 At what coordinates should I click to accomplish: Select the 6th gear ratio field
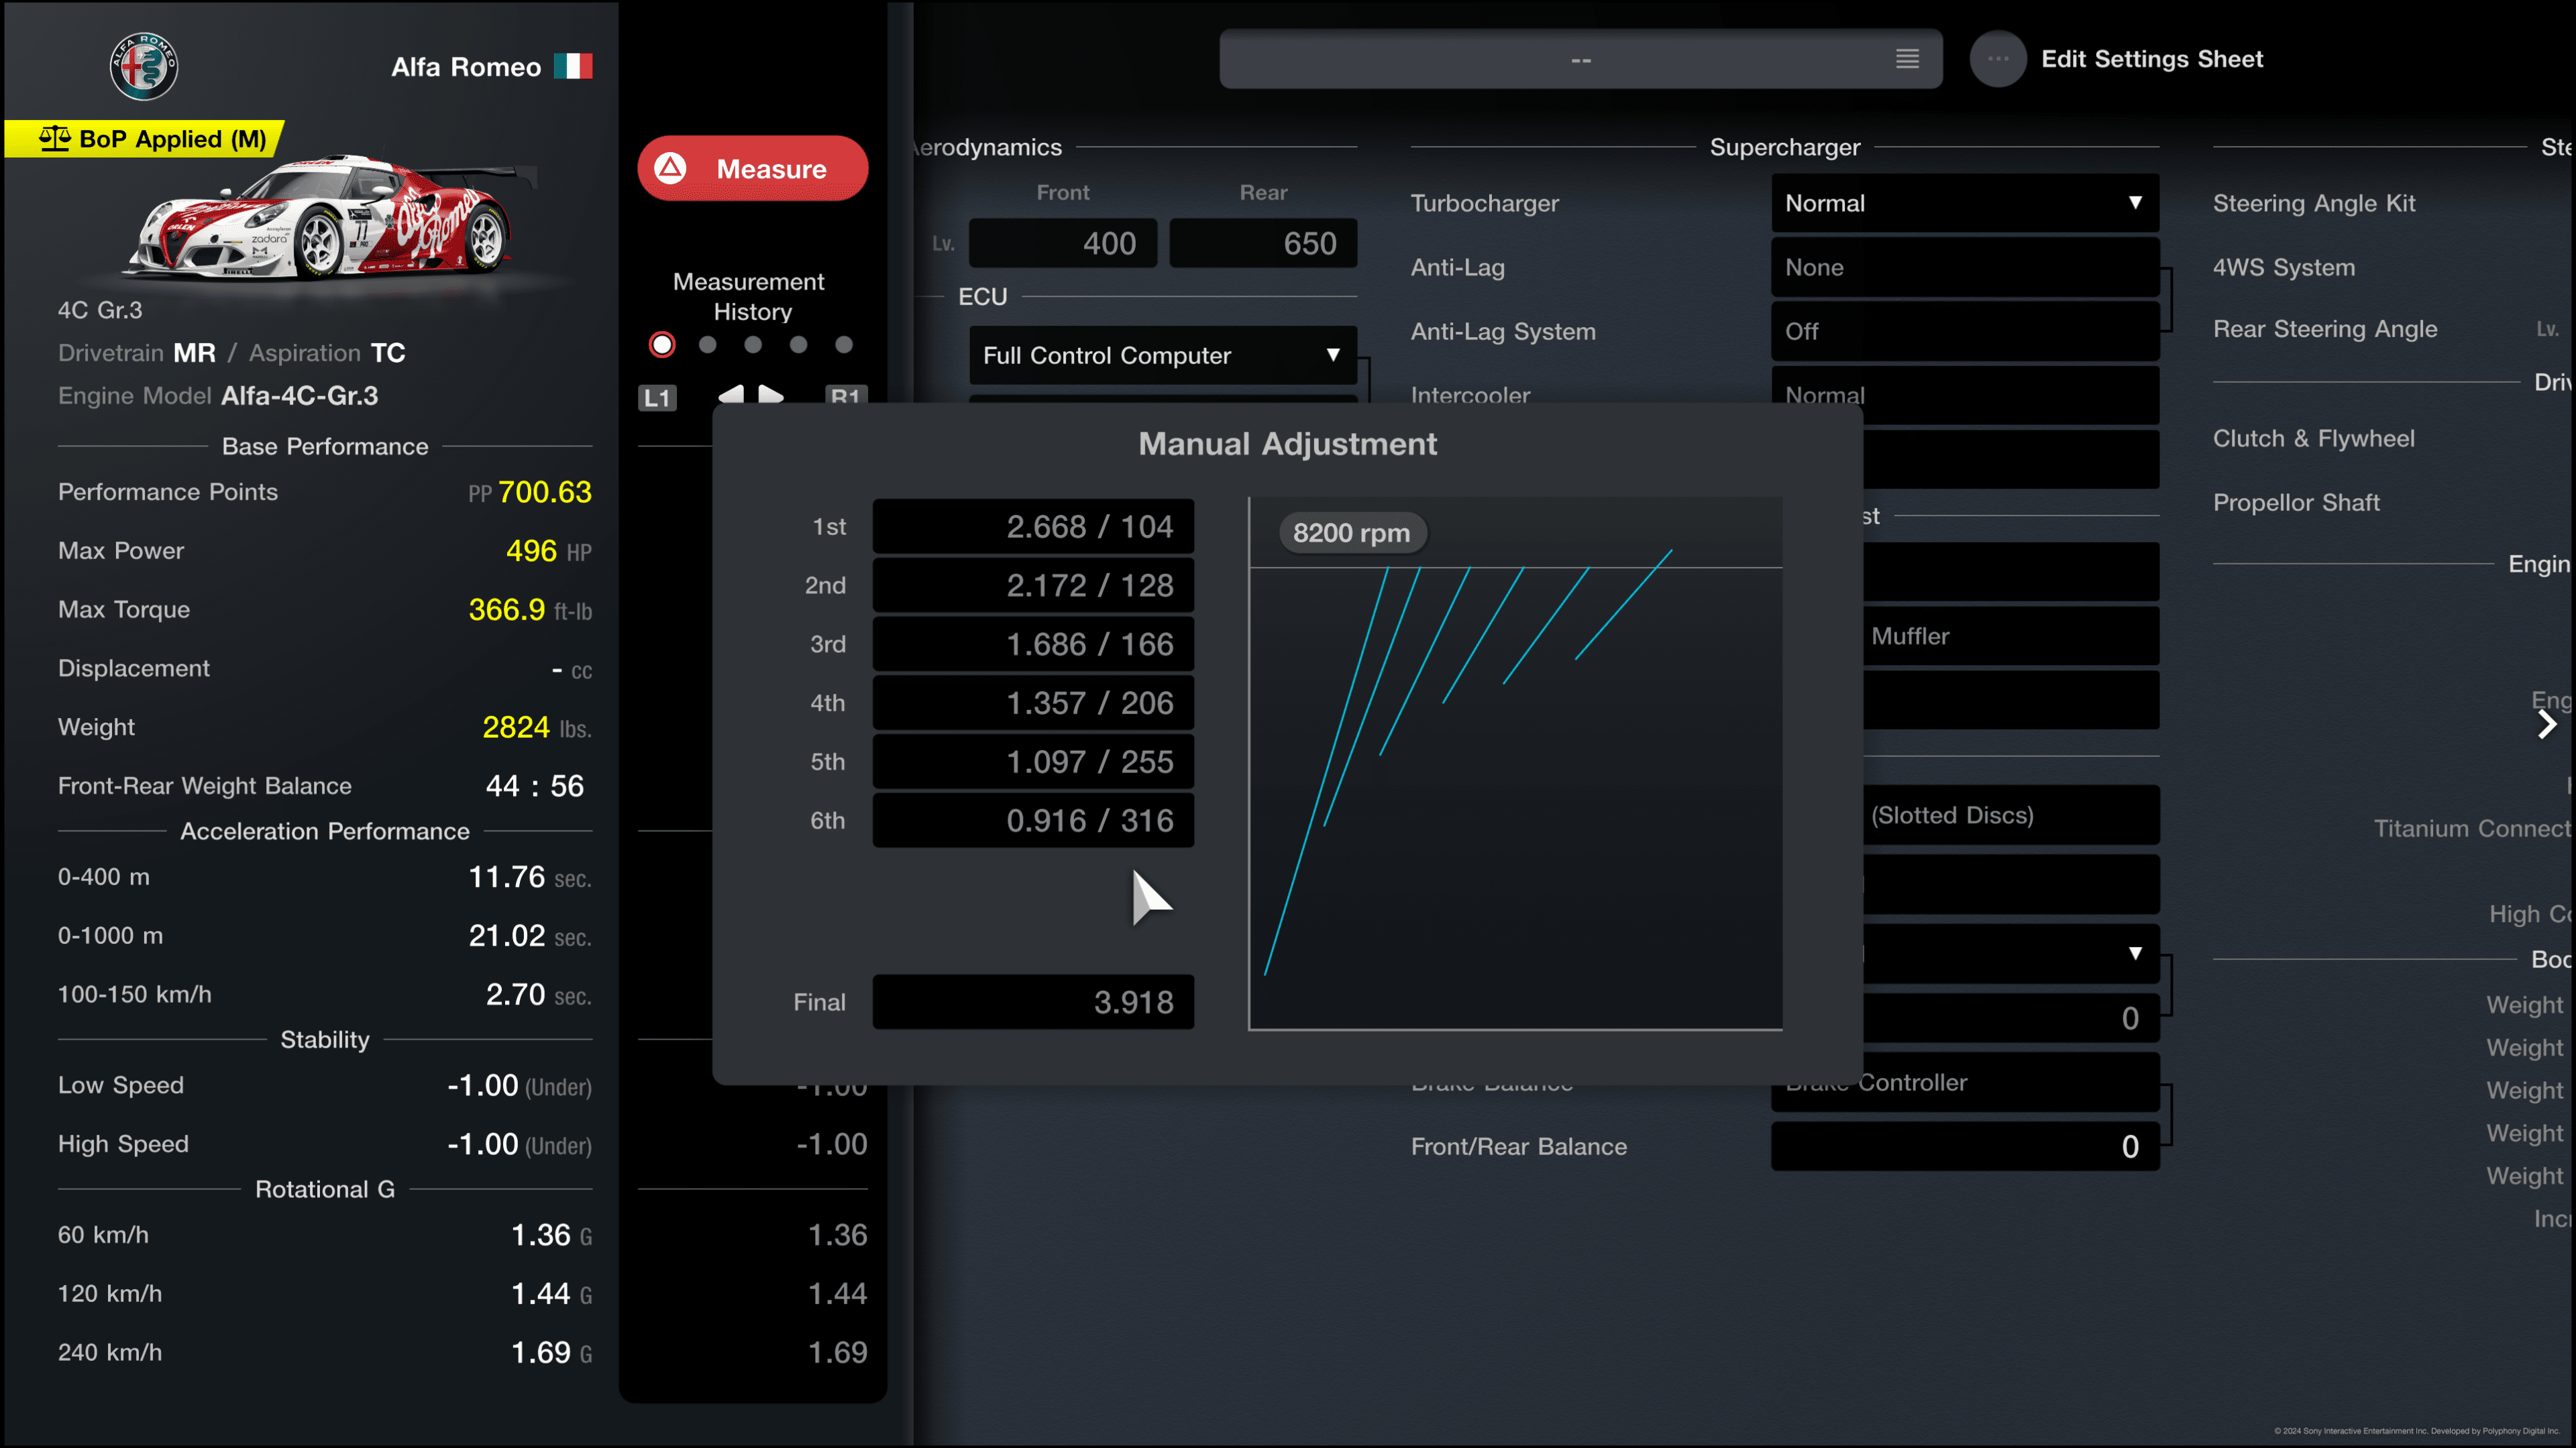1033,821
